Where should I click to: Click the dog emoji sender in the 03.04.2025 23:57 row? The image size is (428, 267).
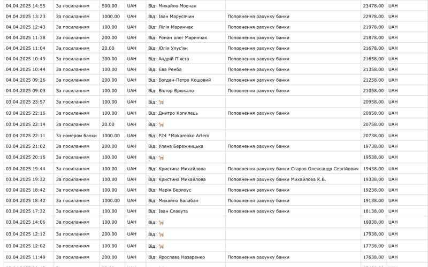click(x=162, y=102)
